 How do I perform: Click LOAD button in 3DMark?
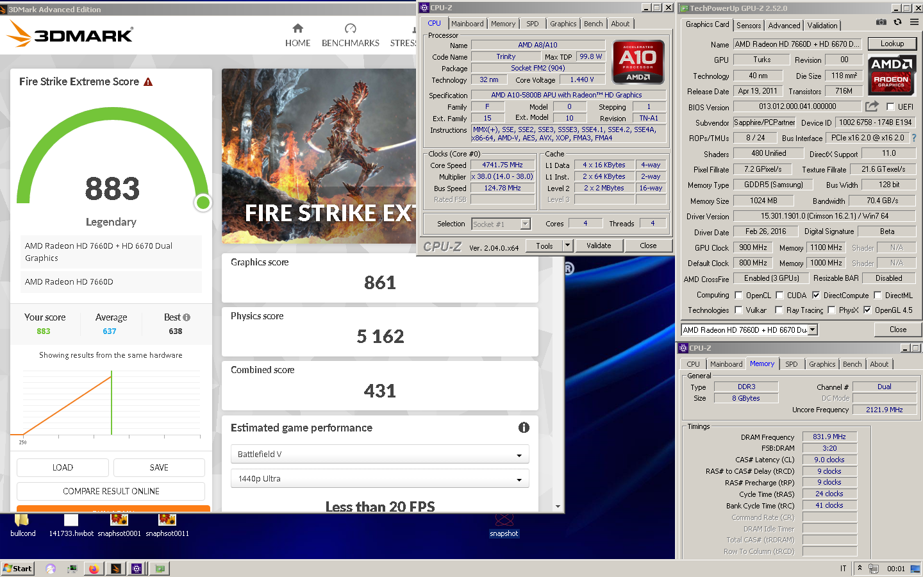pos(63,467)
